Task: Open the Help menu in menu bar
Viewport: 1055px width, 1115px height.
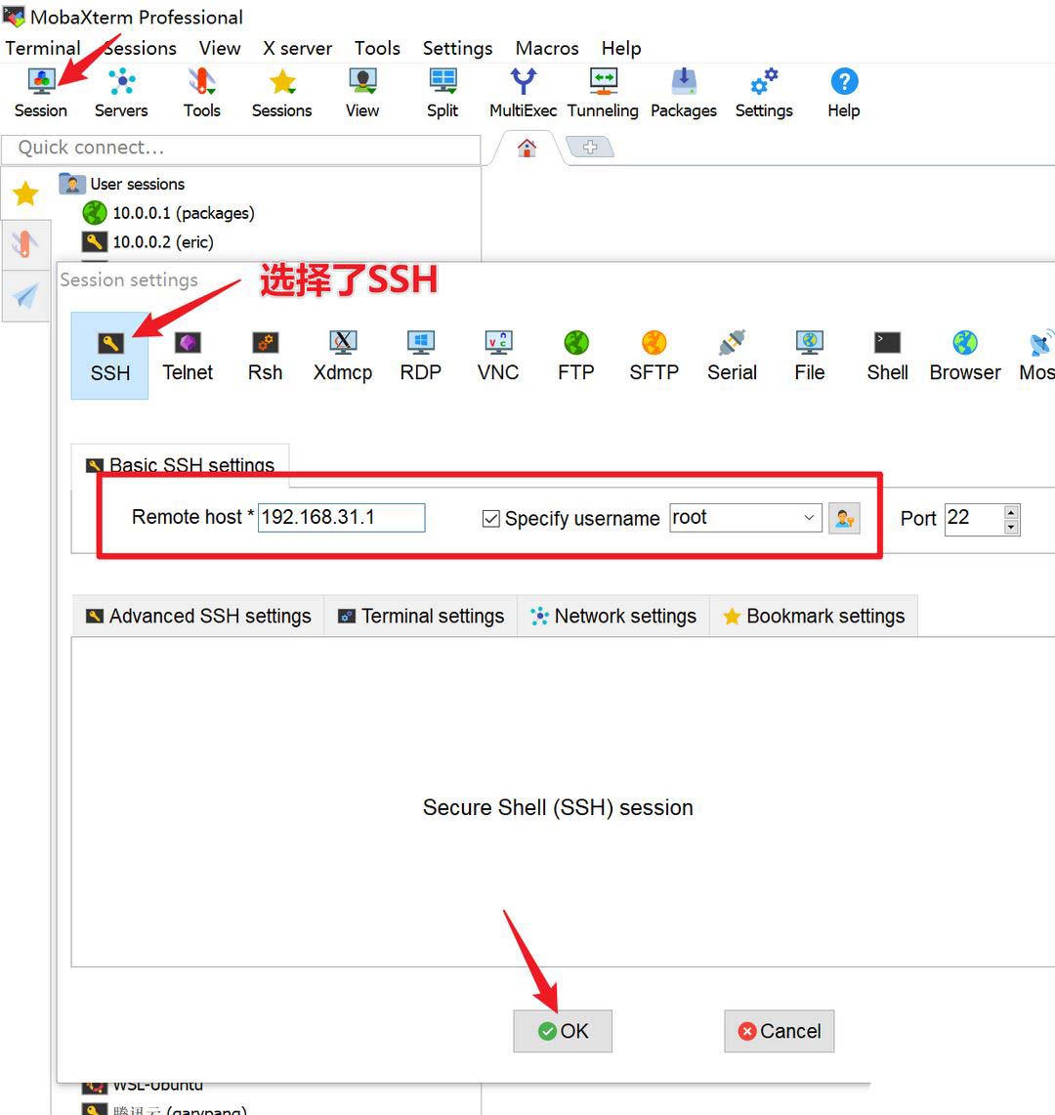Action: (621, 48)
